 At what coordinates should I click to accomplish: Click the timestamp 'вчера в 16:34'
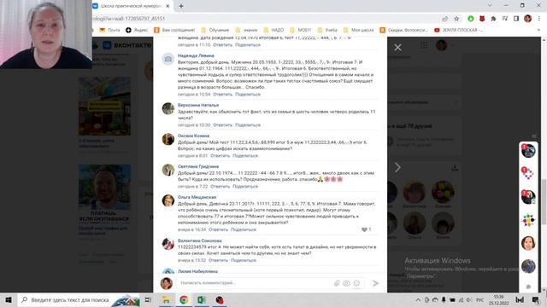coord(191,229)
